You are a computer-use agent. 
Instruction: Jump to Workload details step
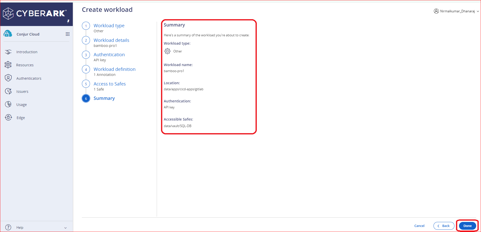point(111,40)
